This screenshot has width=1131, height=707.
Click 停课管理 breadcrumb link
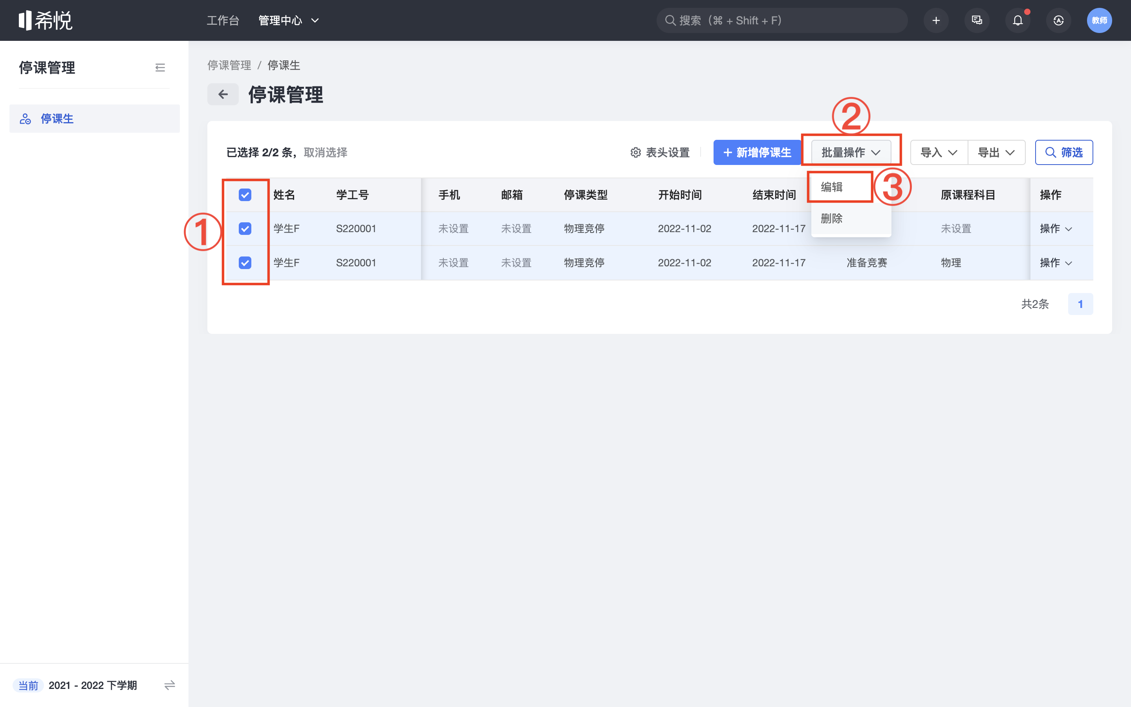(229, 65)
